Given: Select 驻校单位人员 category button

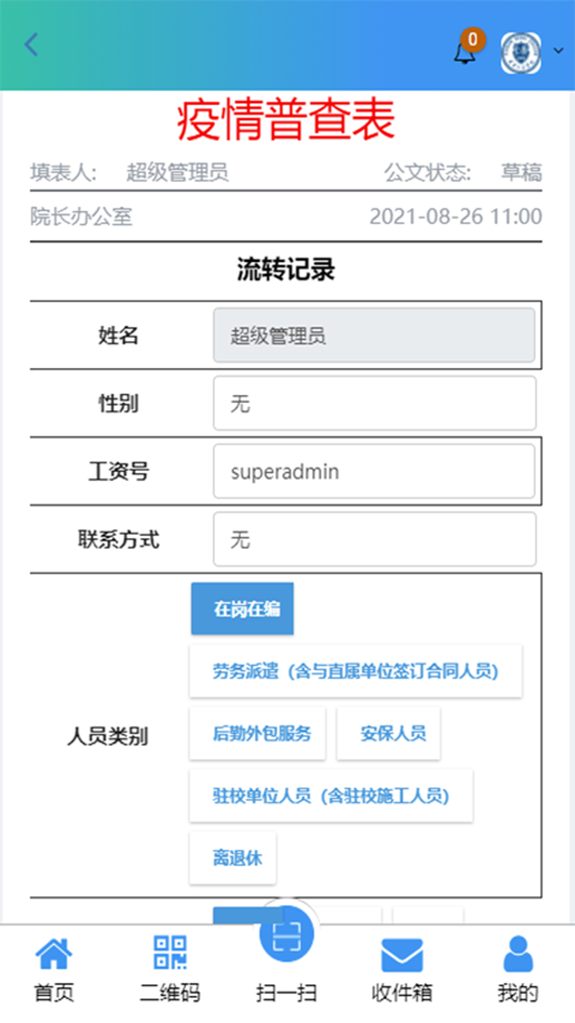Looking at the screenshot, I should 331,796.
